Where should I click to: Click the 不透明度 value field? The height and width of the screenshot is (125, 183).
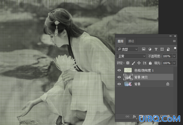coord(167,56)
